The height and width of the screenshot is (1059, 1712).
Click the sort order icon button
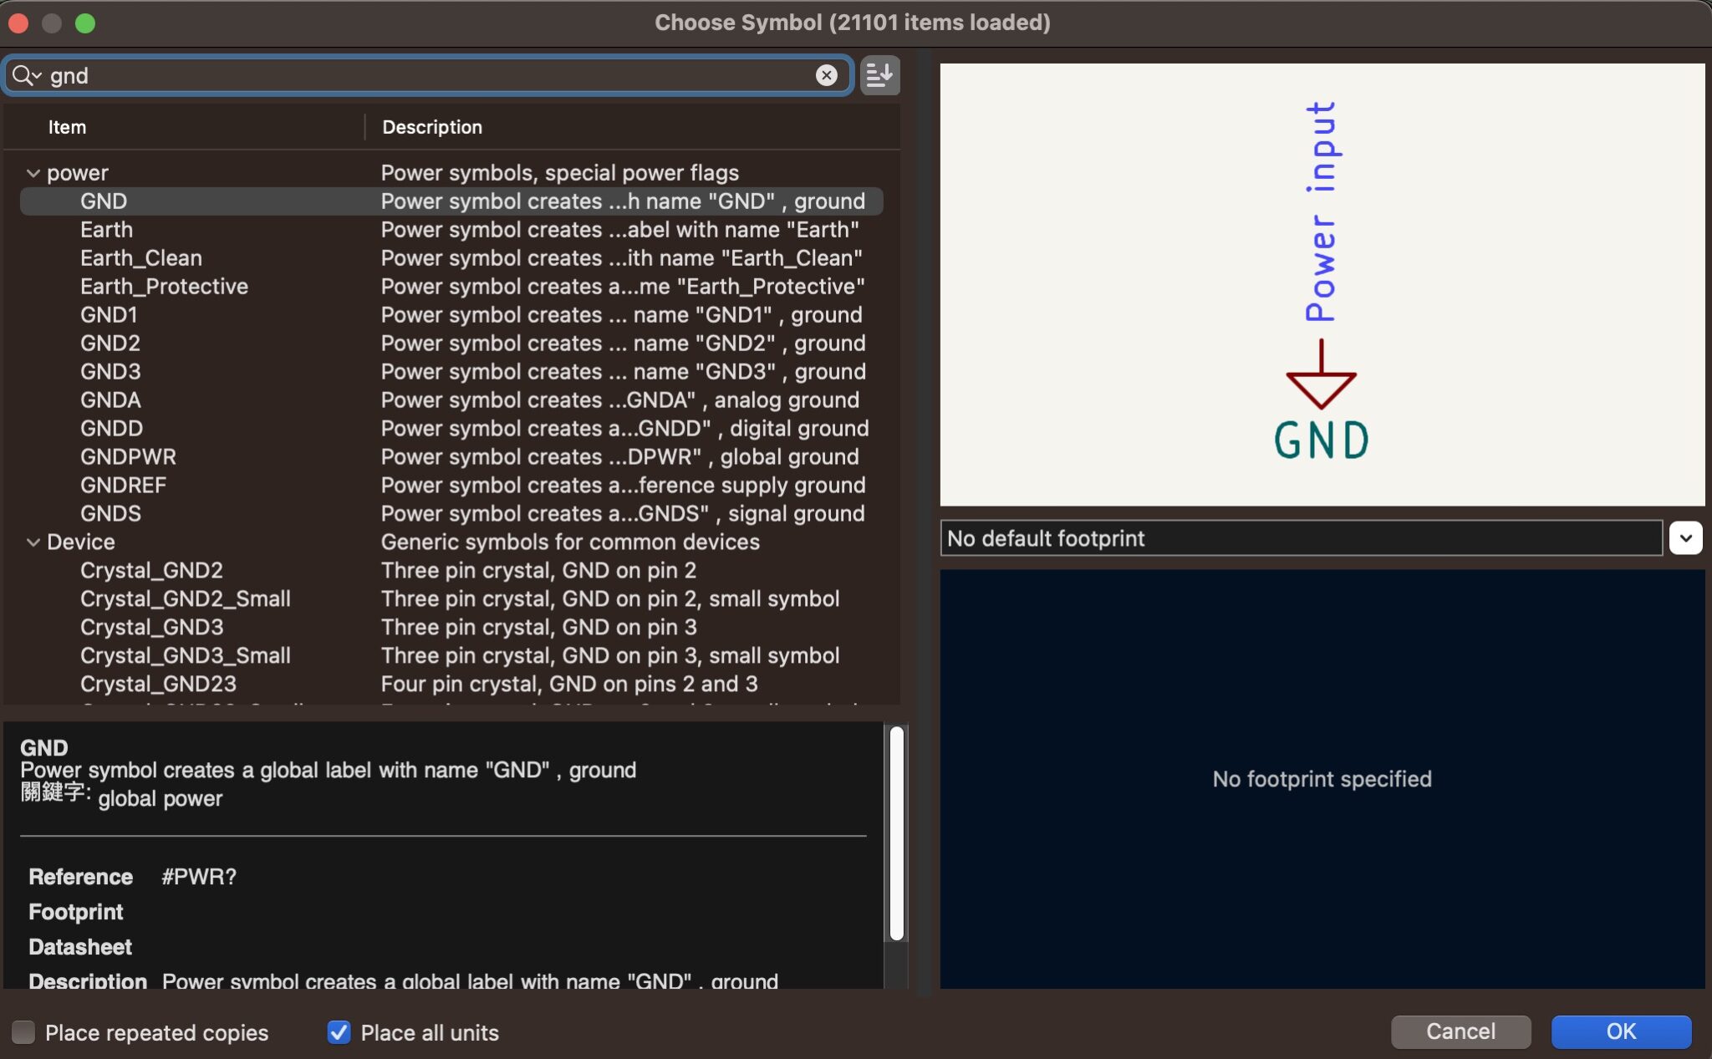tap(879, 75)
